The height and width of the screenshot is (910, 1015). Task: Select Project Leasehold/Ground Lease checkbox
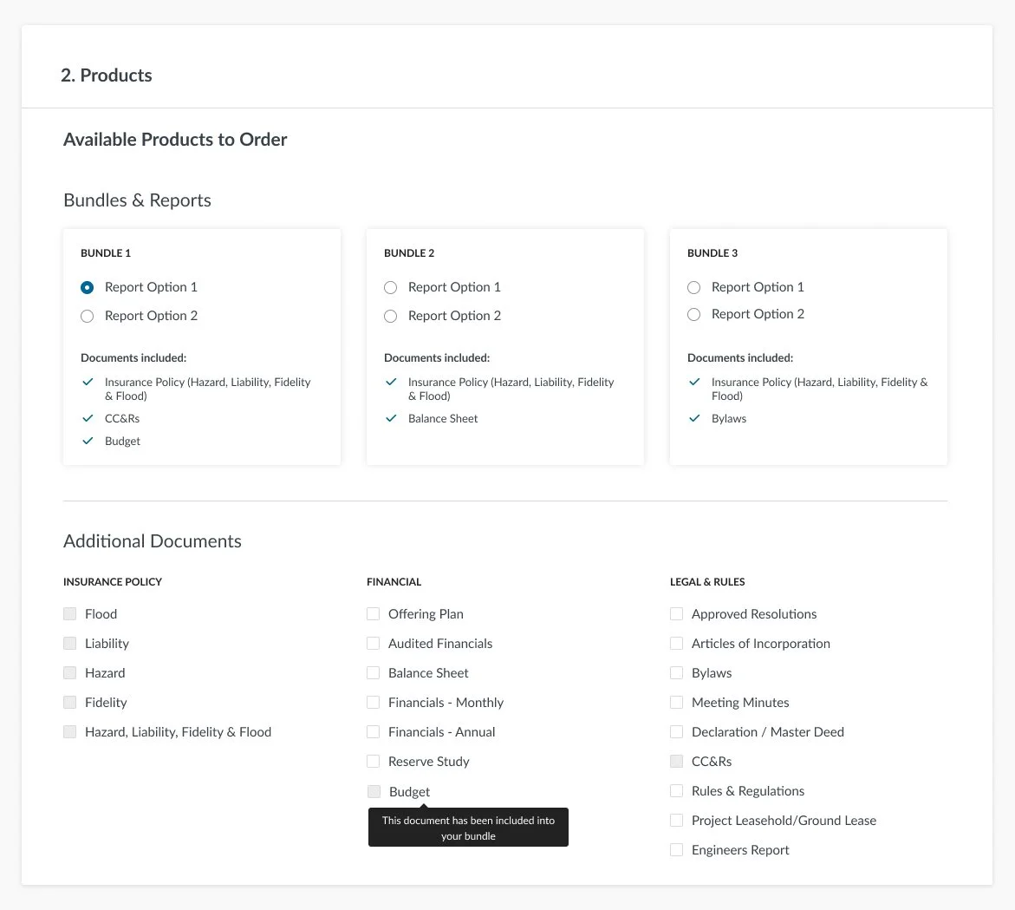[x=676, y=821]
